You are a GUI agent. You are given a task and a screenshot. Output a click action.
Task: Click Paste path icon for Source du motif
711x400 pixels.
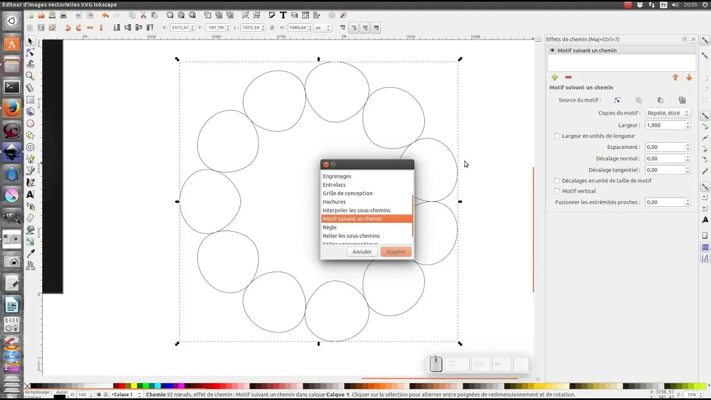click(x=660, y=100)
